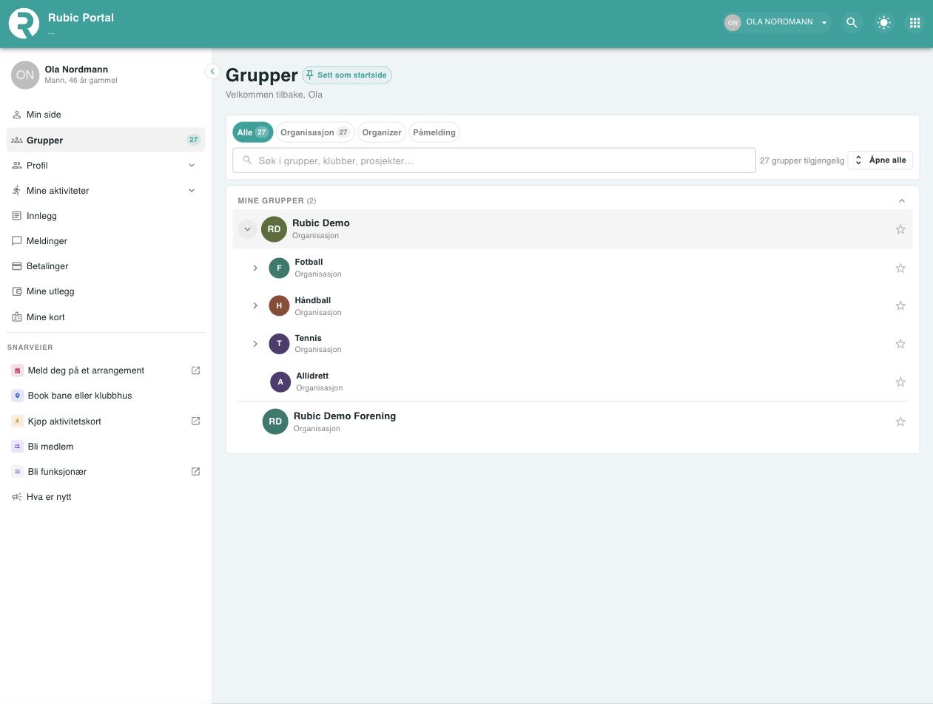Collapse the Mine grupper section
933x704 pixels.
click(x=901, y=200)
